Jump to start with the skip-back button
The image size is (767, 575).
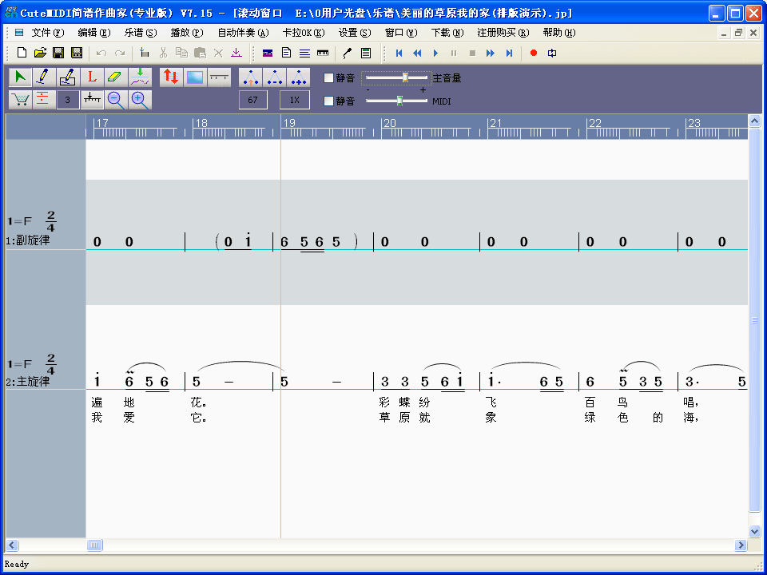click(399, 53)
